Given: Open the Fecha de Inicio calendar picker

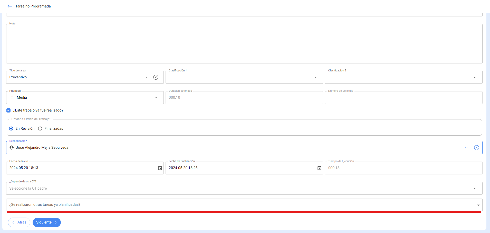Looking at the screenshot, I should [160, 168].
